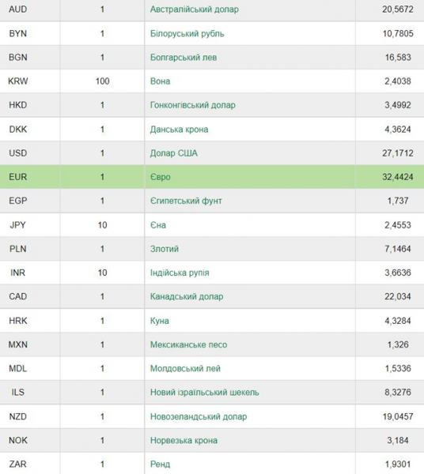The height and width of the screenshot is (474, 424).
Task: Select the Єна currency link
Action: [158, 225]
